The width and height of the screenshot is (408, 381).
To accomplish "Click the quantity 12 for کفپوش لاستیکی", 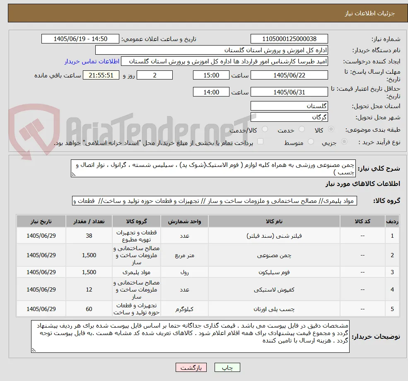I will [89, 290].
